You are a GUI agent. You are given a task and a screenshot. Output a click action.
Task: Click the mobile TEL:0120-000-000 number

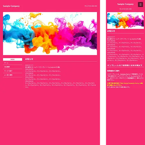coord(126,9)
